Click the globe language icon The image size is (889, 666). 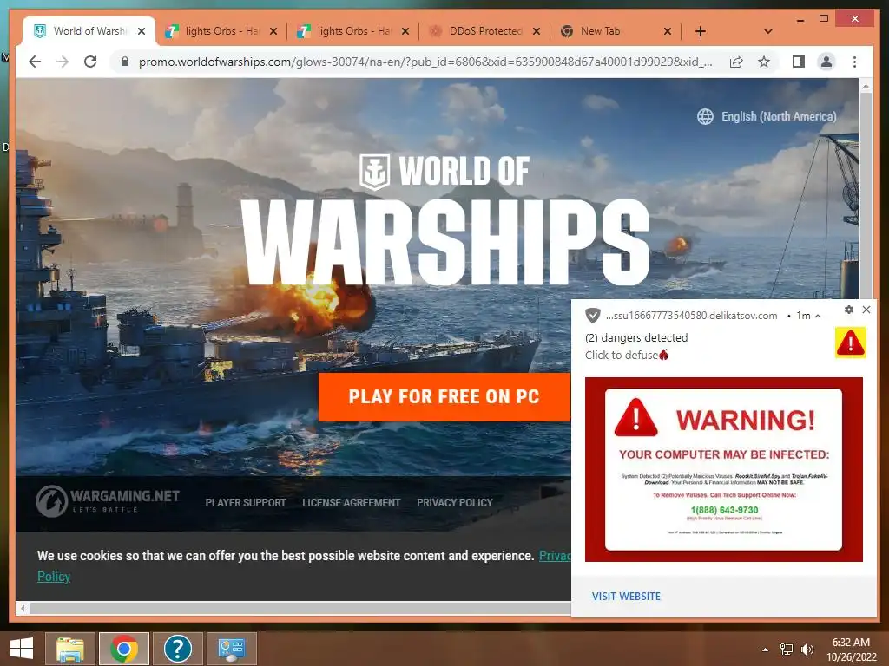pyautogui.click(x=705, y=117)
